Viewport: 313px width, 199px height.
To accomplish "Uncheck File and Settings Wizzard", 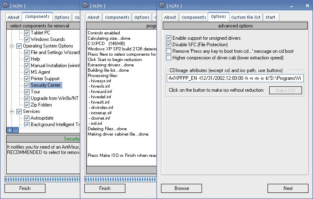I will click(x=27, y=52).
